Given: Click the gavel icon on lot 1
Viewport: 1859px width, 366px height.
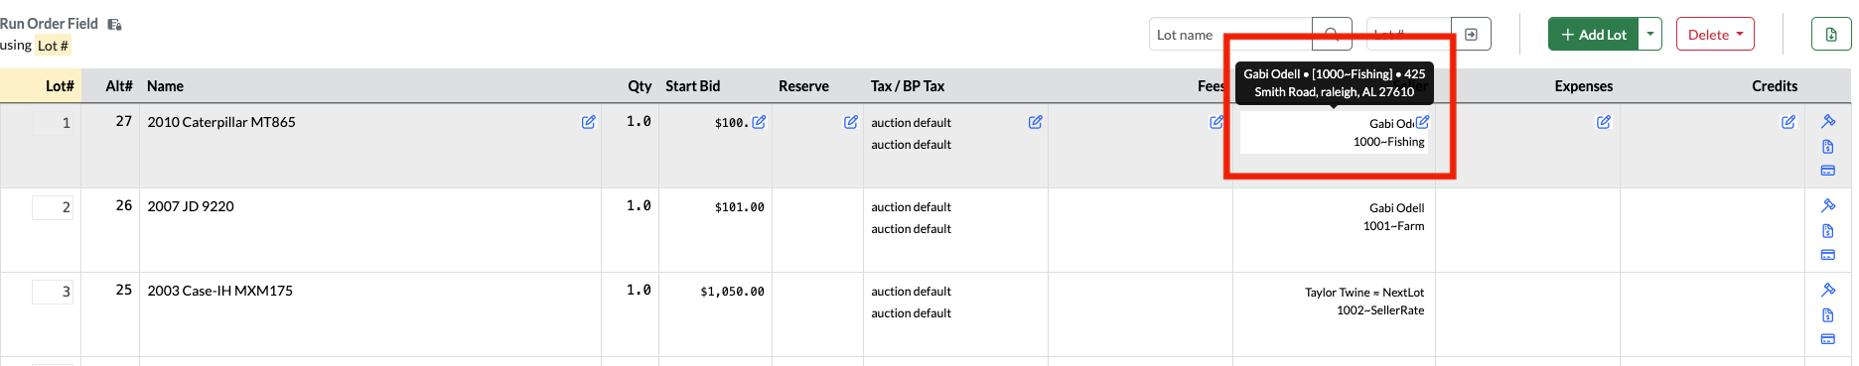Looking at the screenshot, I should (x=1828, y=121).
